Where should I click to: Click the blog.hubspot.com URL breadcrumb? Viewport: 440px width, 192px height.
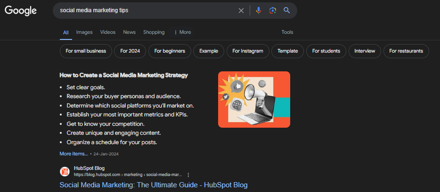coord(128,175)
